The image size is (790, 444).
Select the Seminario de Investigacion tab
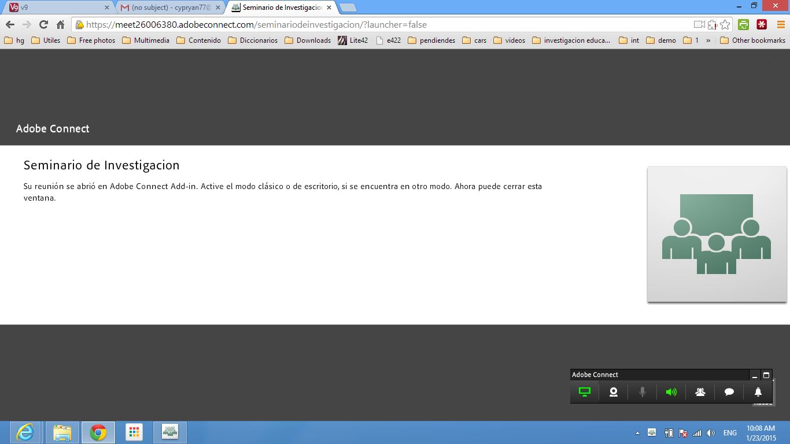pos(280,8)
